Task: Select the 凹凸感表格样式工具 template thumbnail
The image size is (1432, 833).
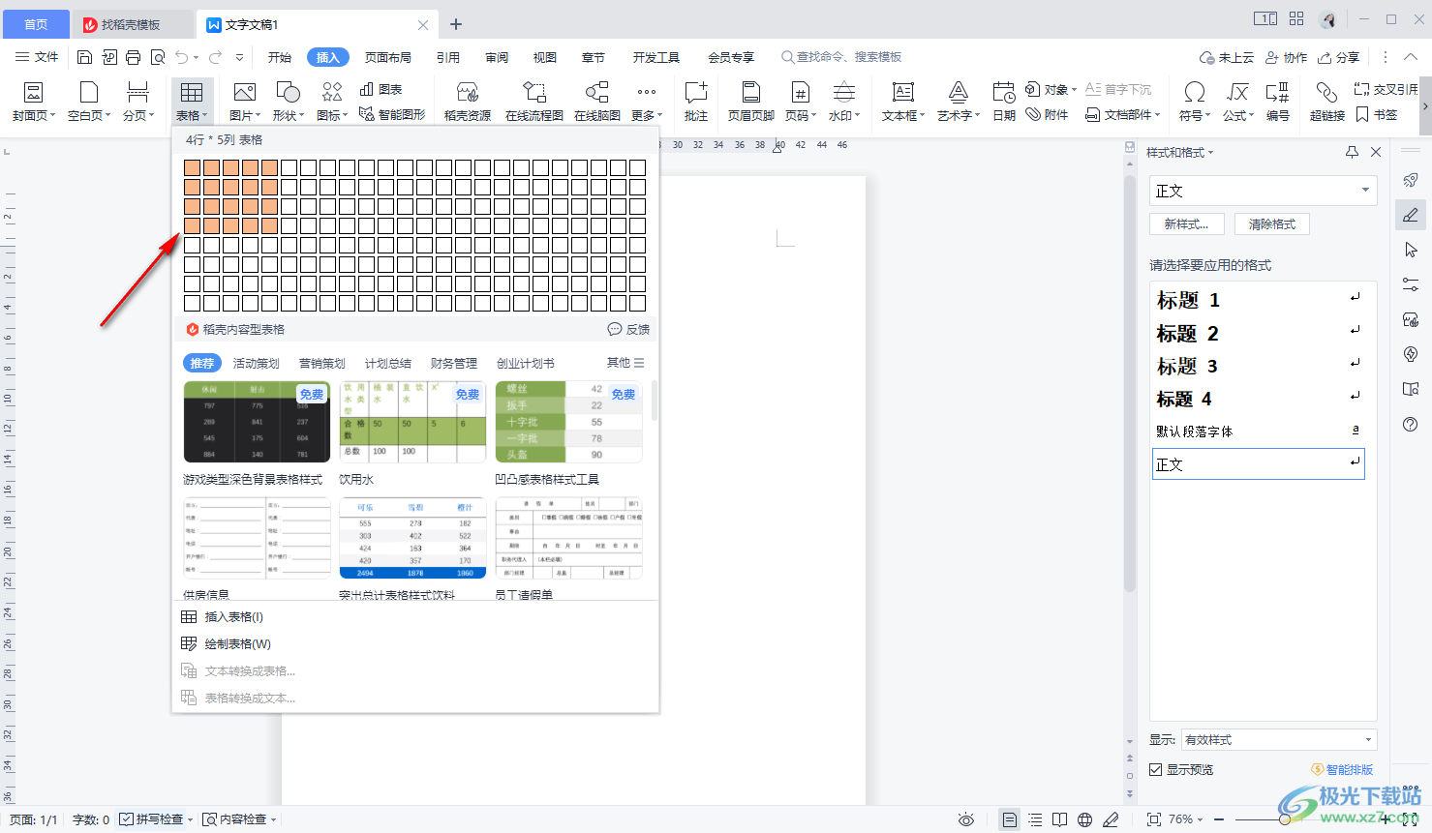Action: [x=569, y=422]
